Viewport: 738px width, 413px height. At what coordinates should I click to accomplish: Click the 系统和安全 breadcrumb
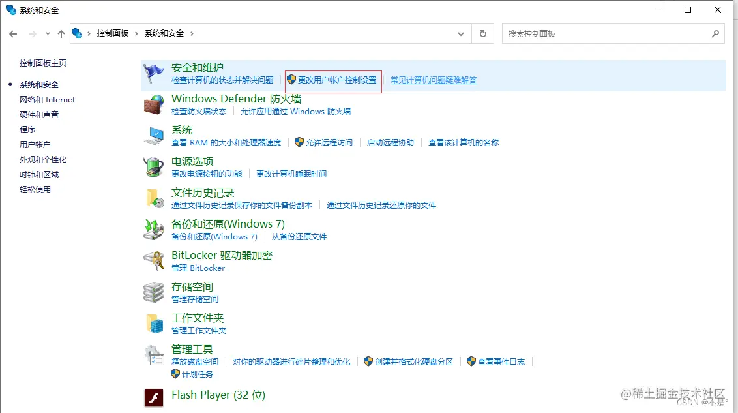164,33
